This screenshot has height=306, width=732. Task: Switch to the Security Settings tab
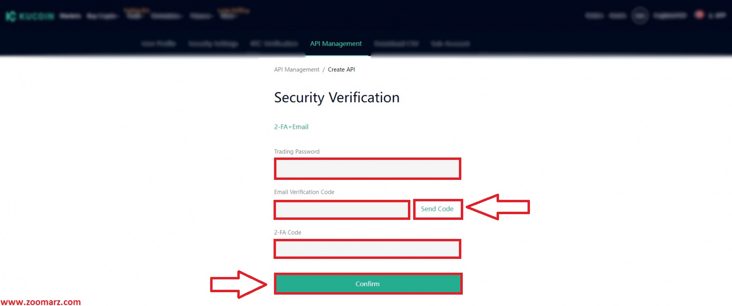tap(213, 43)
